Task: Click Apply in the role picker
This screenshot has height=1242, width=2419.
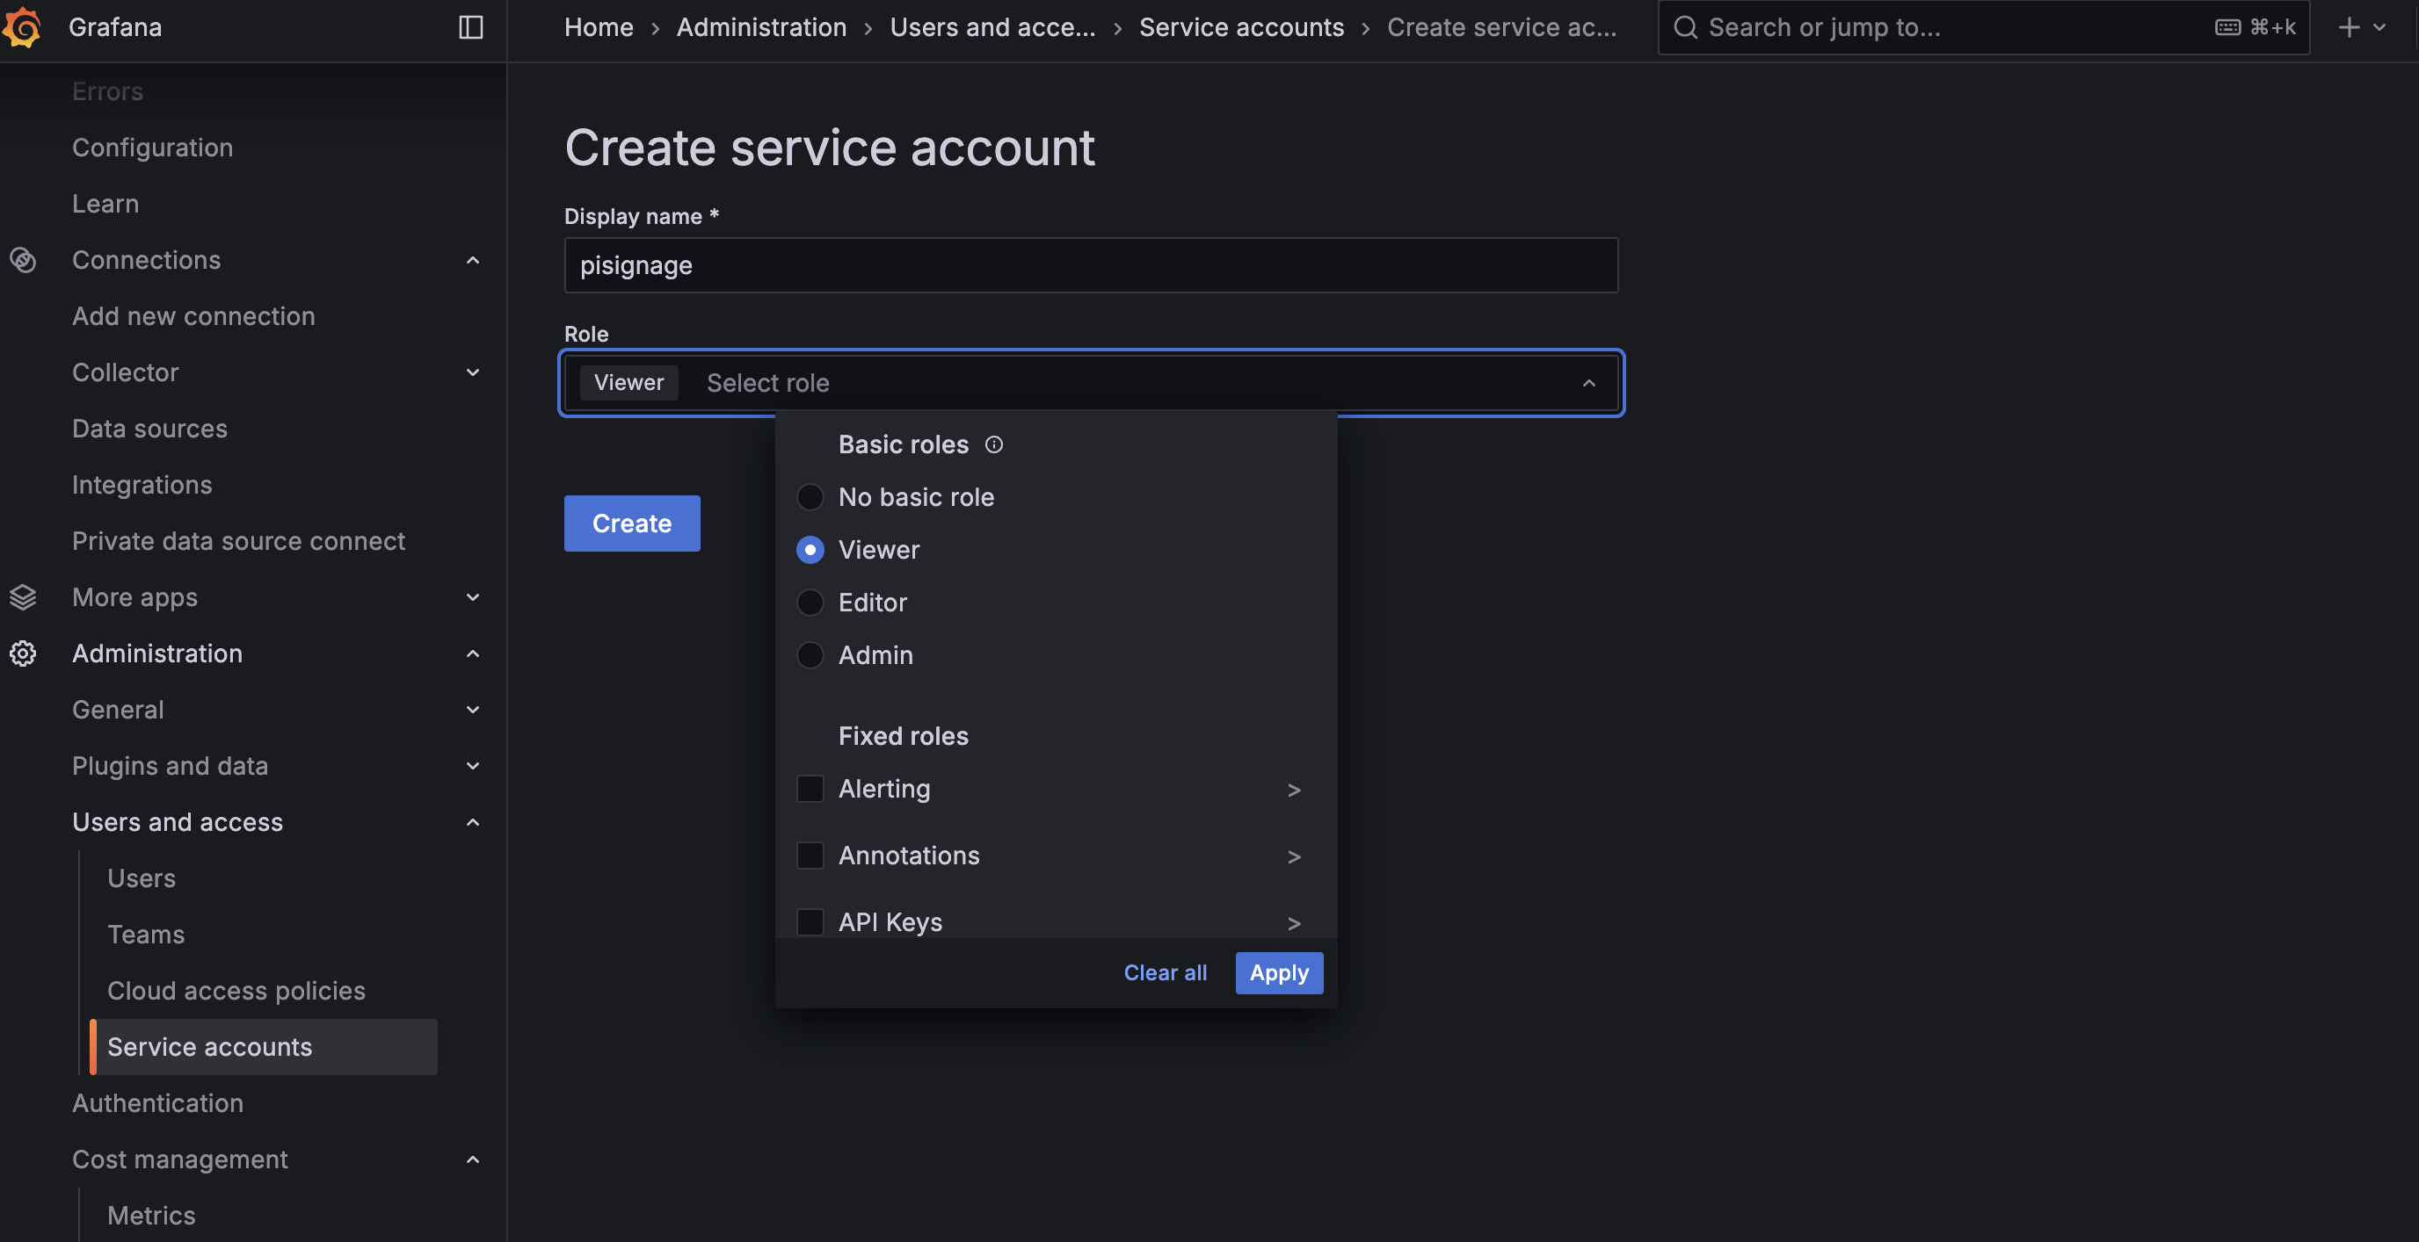Action: [x=1279, y=972]
